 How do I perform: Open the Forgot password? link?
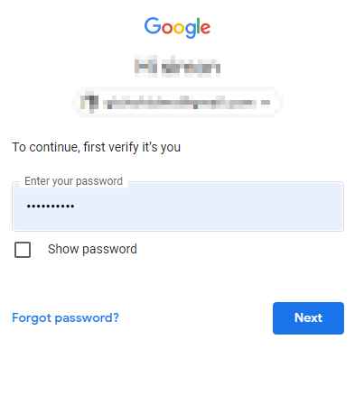65,317
